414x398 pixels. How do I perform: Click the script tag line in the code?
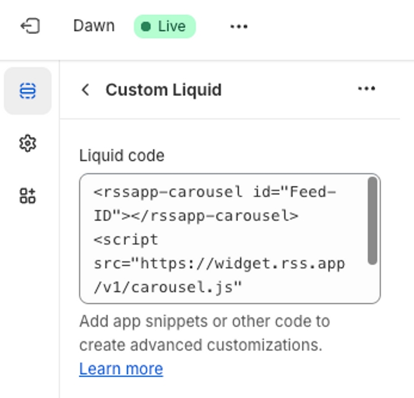click(126, 239)
